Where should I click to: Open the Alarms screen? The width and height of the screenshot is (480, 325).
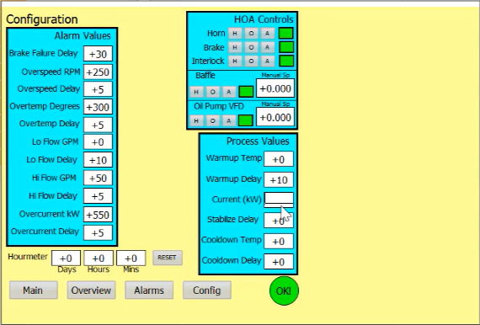149,290
